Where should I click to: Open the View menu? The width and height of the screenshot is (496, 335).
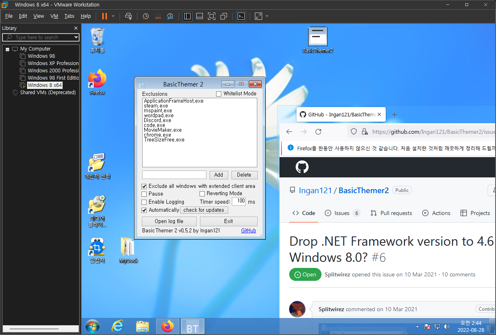click(x=39, y=16)
